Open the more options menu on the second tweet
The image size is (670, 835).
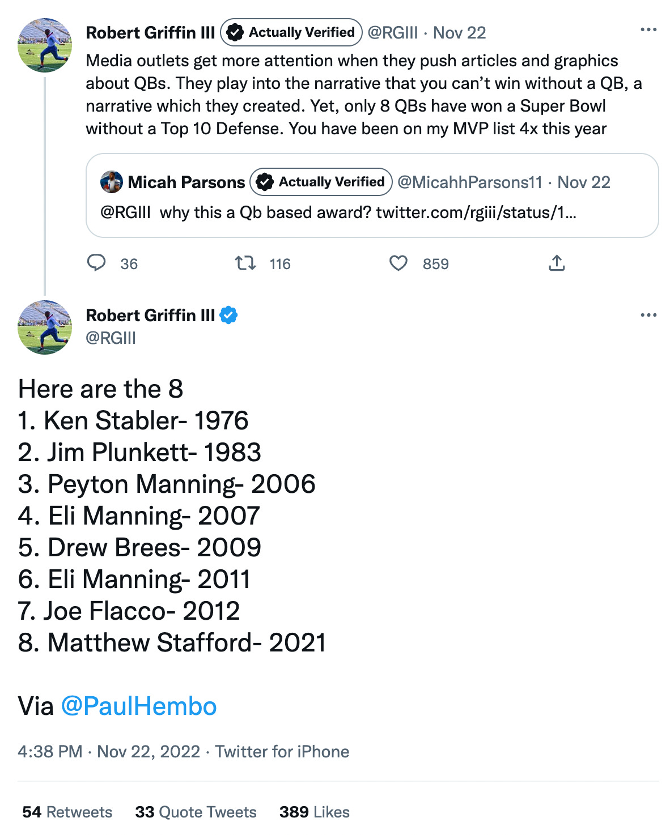click(x=648, y=315)
